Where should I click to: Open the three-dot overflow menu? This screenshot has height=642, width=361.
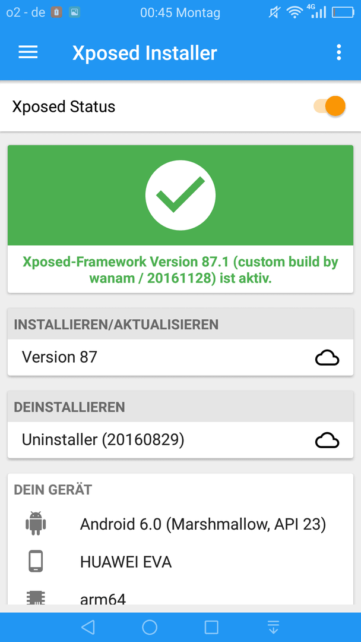[x=338, y=52]
